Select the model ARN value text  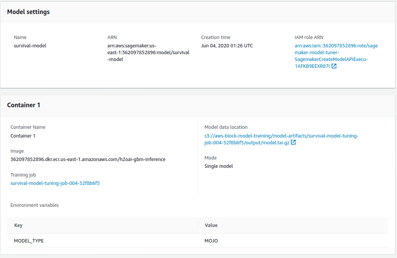(x=148, y=52)
